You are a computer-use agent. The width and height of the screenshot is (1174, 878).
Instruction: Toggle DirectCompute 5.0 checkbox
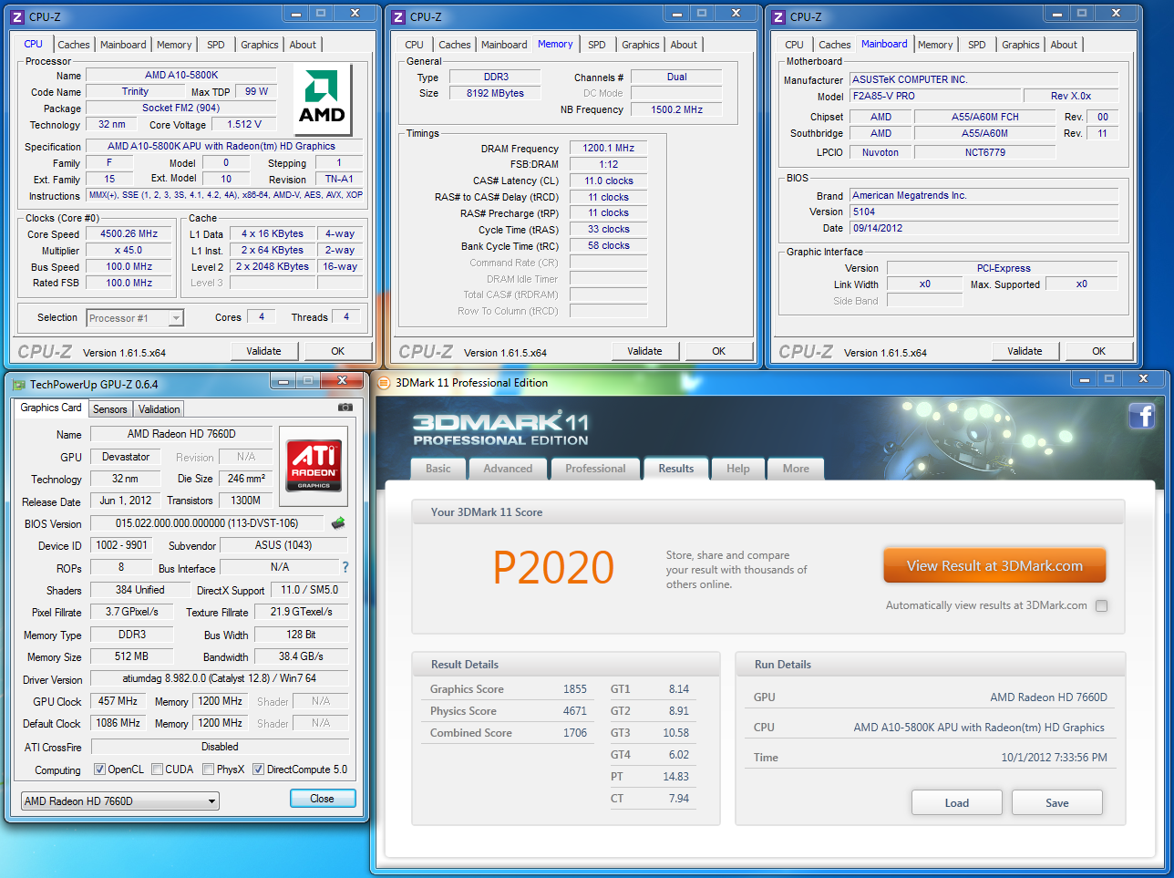point(259,770)
